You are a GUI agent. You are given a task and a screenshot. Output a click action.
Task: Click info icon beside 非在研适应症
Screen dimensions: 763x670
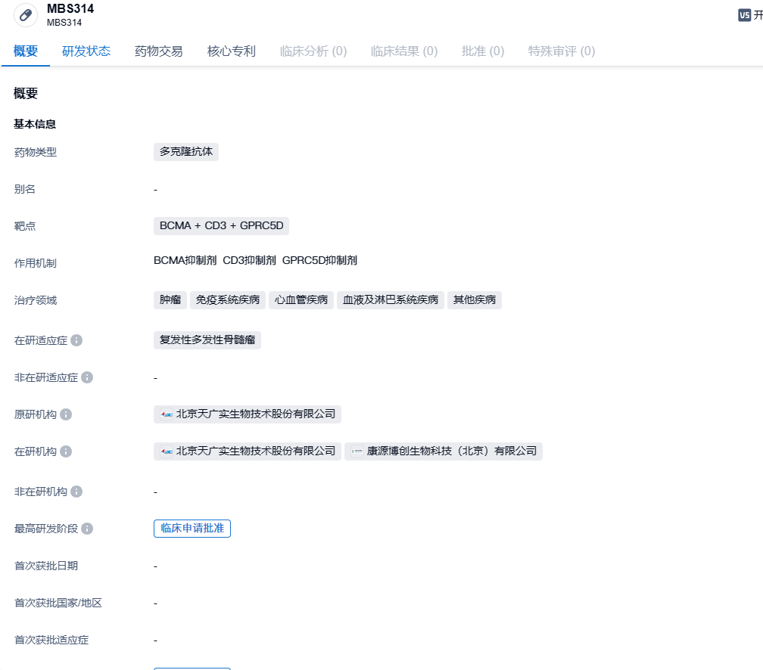87,377
